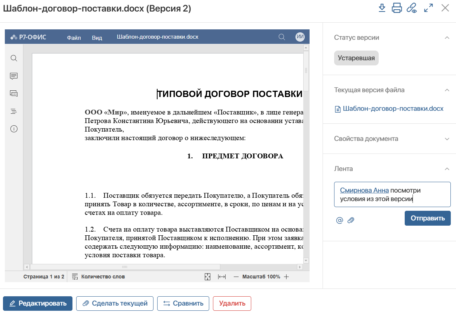
Task: Click vertical scrollbar down arrow
Action: (x=306, y=261)
